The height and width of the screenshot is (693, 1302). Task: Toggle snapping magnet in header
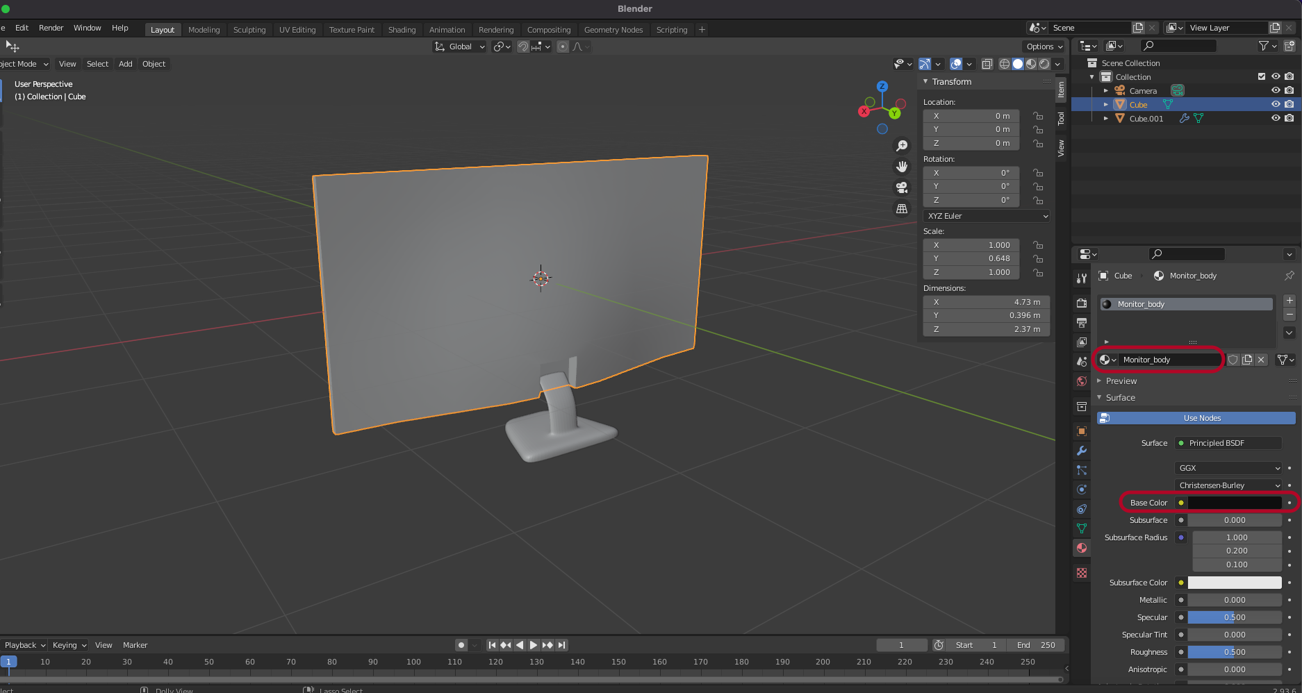pyautogui.click(x=523, y=47)
